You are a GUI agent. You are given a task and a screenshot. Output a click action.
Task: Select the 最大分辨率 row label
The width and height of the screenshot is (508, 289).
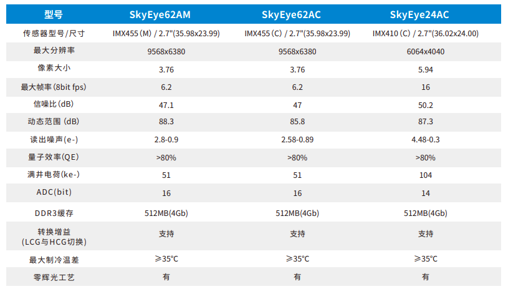point(54,51)
